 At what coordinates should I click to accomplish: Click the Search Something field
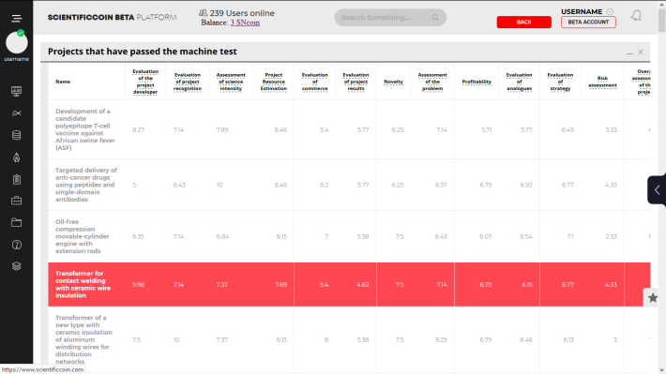point(390,18)
